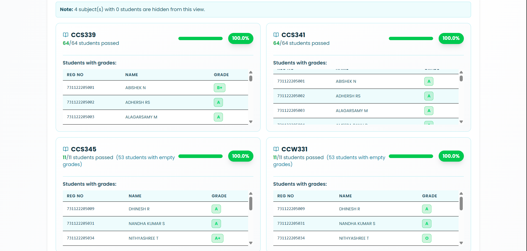Click the CCS345 pass-rate progress bar
The image size is (527, 251).
click(x=200, y=156)
